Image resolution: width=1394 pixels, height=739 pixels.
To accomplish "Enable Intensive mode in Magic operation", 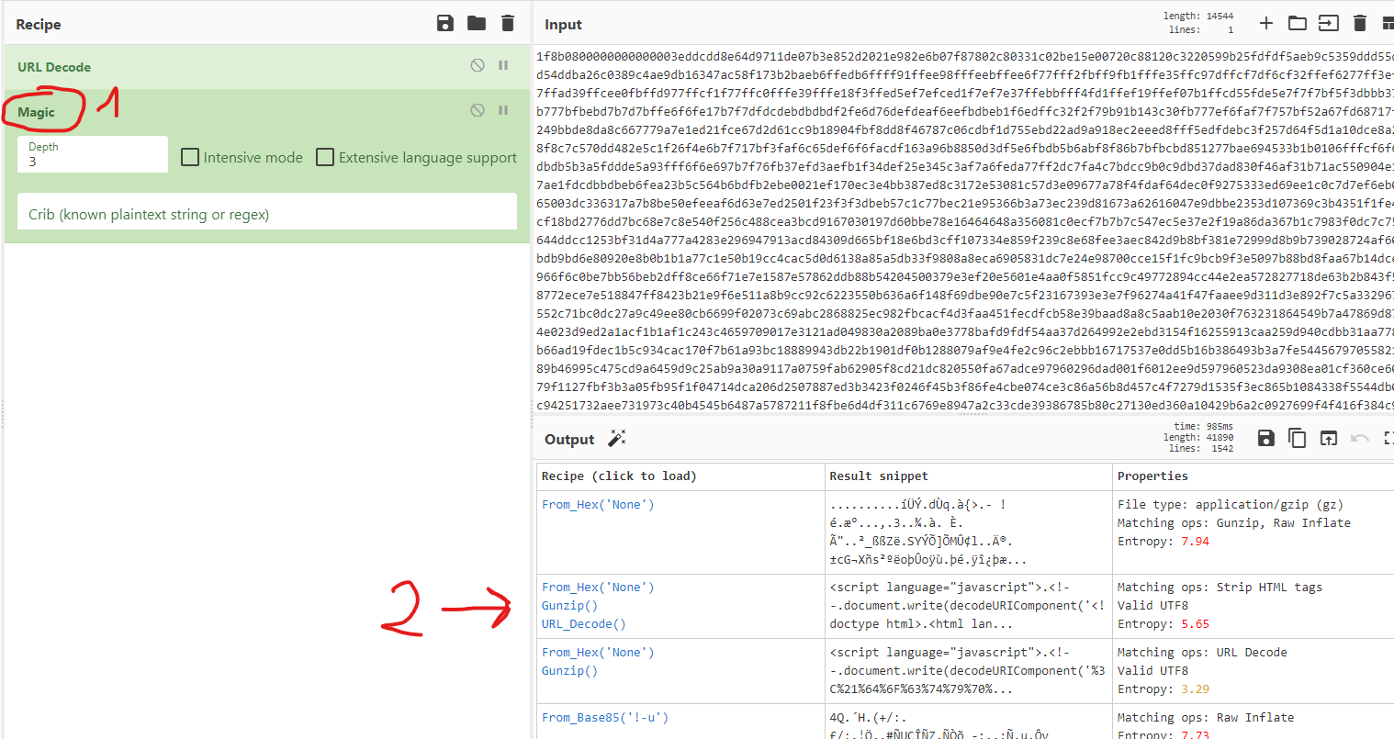I will 189,157.
